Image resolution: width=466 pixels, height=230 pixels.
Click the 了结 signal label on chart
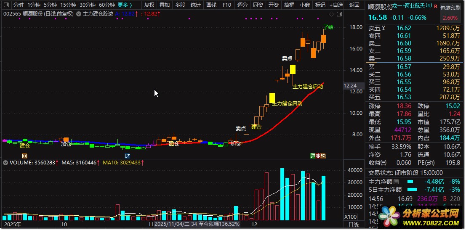[328, 27]
